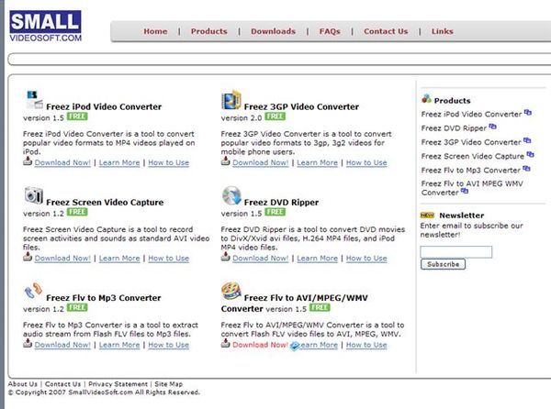This screenshot has height=409, width=551.
Task: Click the FREE badge for iPod Video Converter
Action: tap(77, 116)
